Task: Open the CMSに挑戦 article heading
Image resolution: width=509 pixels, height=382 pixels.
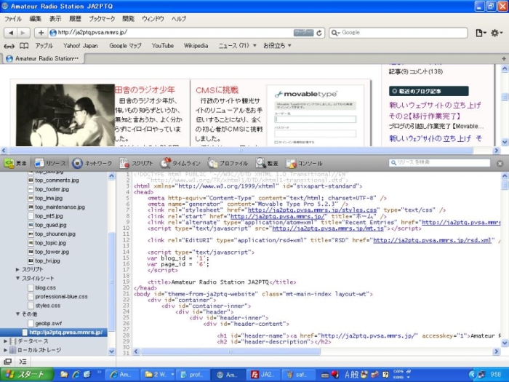Action: coord(217,90)
